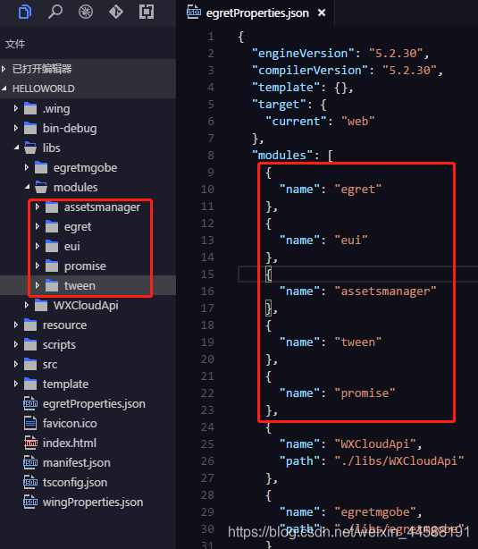Expand the promise folder arrow
This screenshot has width=478, height=549.
click(x=38, y=266)
